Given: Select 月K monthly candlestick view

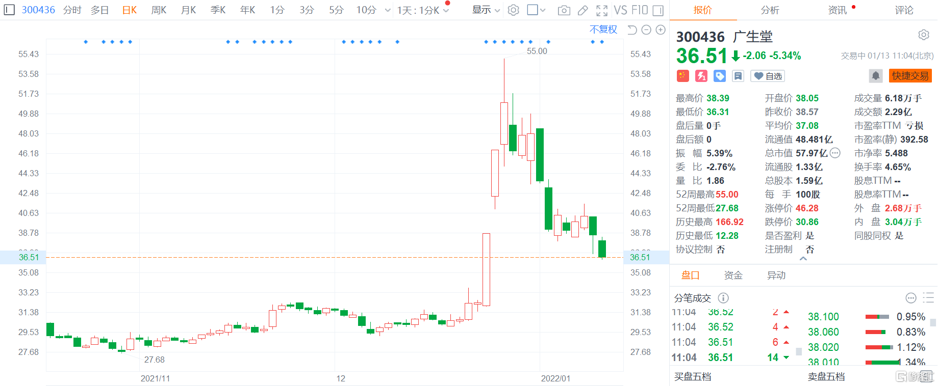Looking at the screenshot, I should point(189,10).
